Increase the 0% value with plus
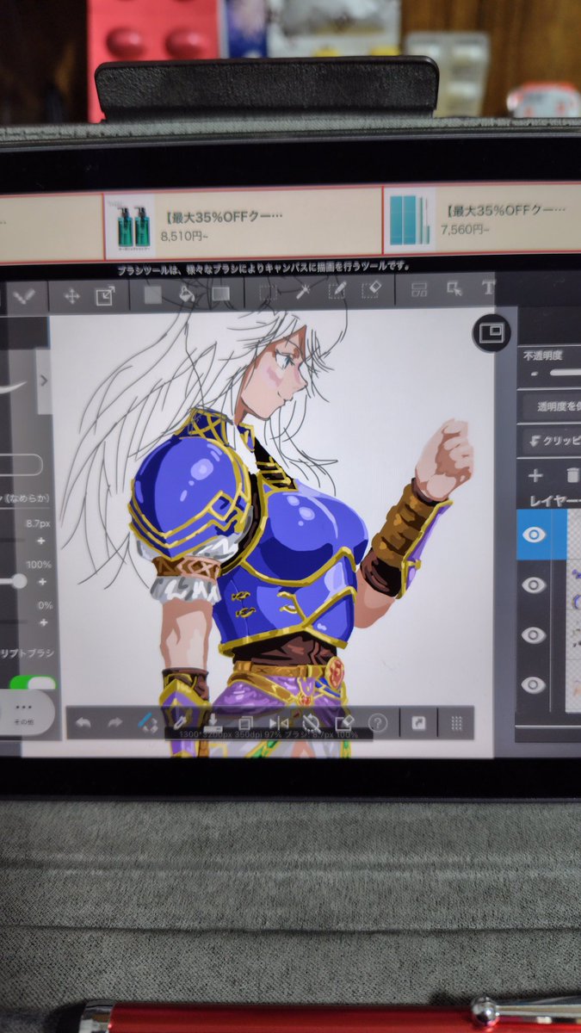Viewport: 581px width, 1033px height. [x=41, y=622]
